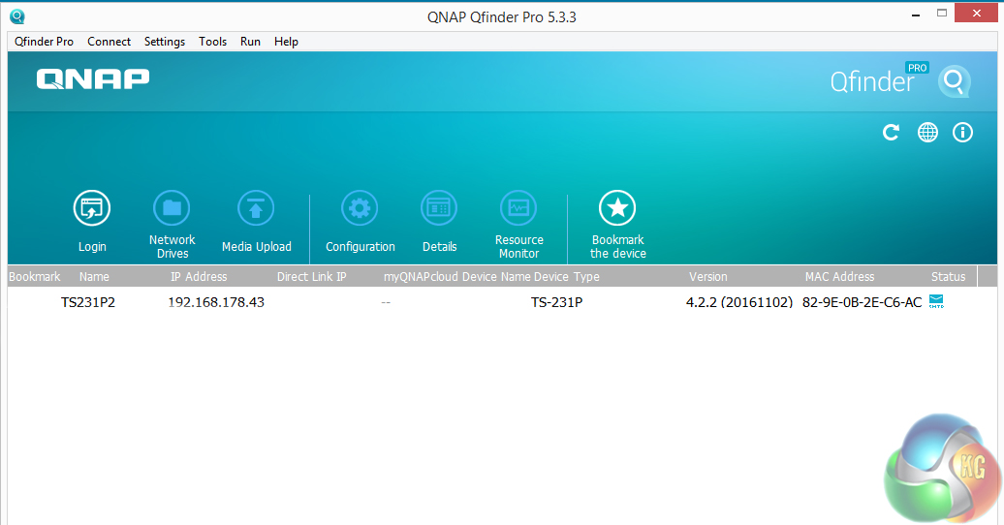This screenshot has width=1004, height=525.
Task: Click the TS-231P device type cell
Action: point(556,302)
